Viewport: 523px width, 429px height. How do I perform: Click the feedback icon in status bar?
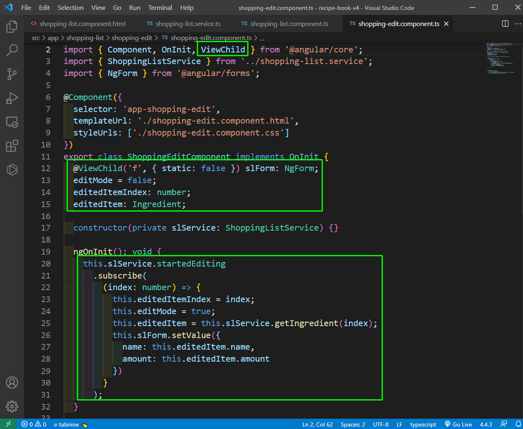point(504,424)
